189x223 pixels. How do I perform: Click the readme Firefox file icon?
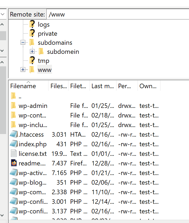pyautogui.click(x=14, y=163)
